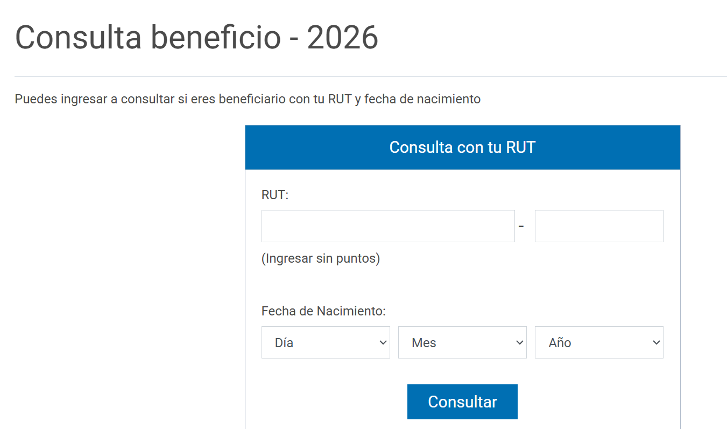Open the Mes birth date dropdown
The width and height of the screenshot is (727, 429).
pyautogui.click(x=462, y=342)
